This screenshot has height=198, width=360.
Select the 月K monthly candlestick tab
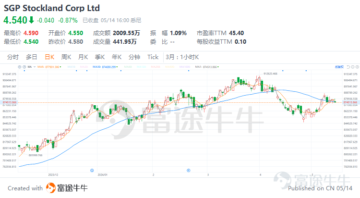[83, 57]
